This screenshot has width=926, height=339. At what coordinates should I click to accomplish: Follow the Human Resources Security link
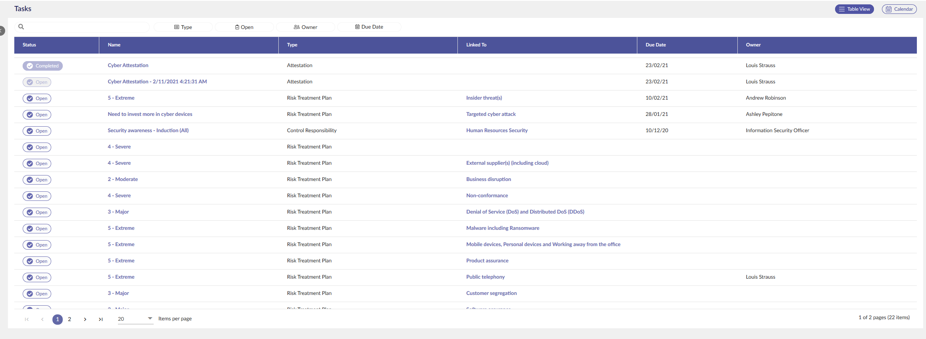(497, 131)
